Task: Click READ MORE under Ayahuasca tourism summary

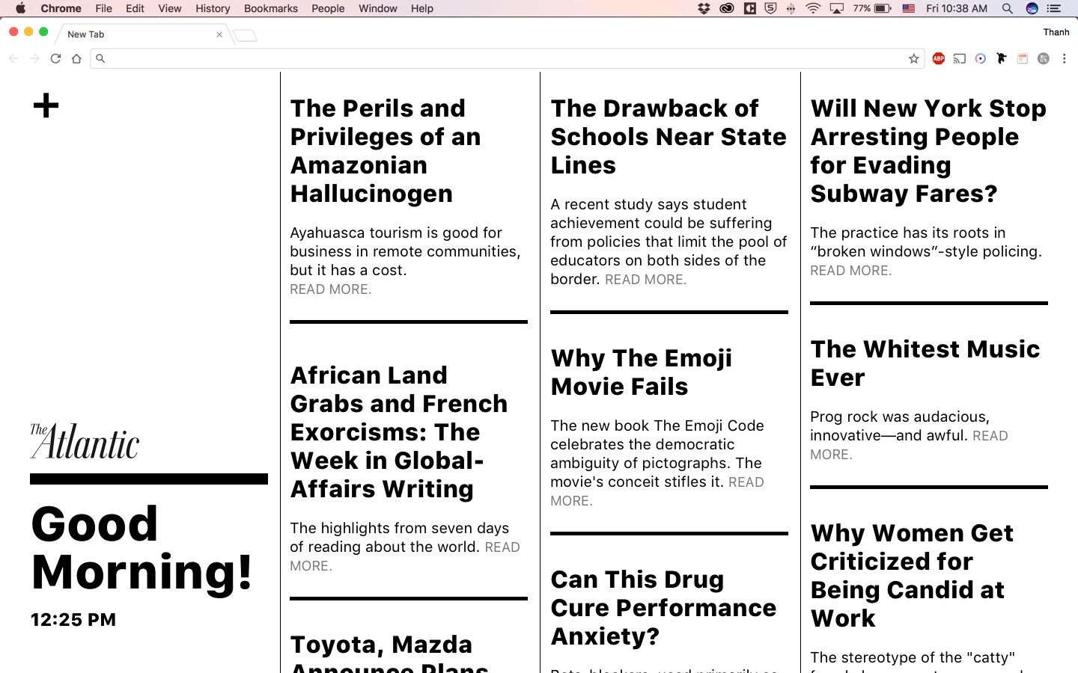Action: tap(330, 289)
